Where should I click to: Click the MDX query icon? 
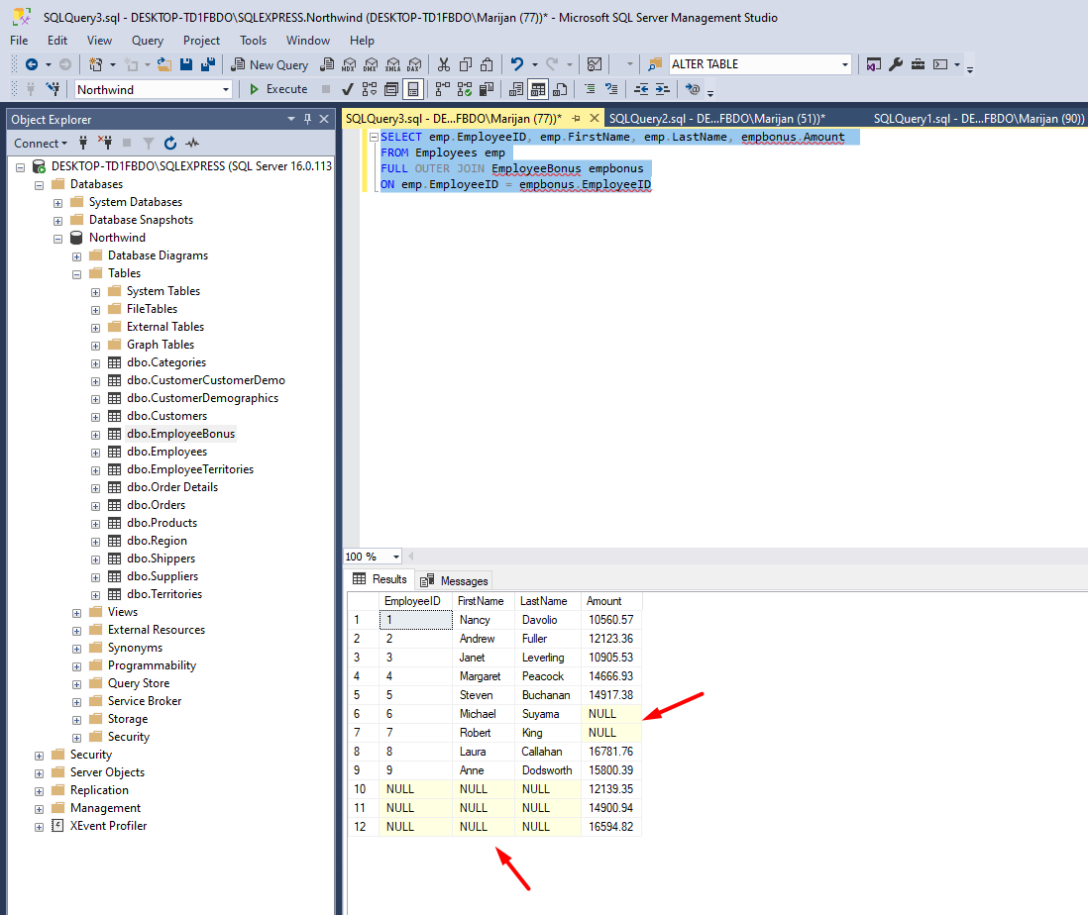coord(349,64)
